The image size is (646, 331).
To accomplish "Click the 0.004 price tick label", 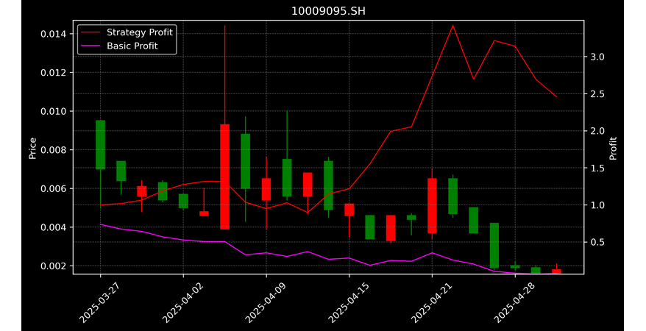I will click(x=54, y=227).
